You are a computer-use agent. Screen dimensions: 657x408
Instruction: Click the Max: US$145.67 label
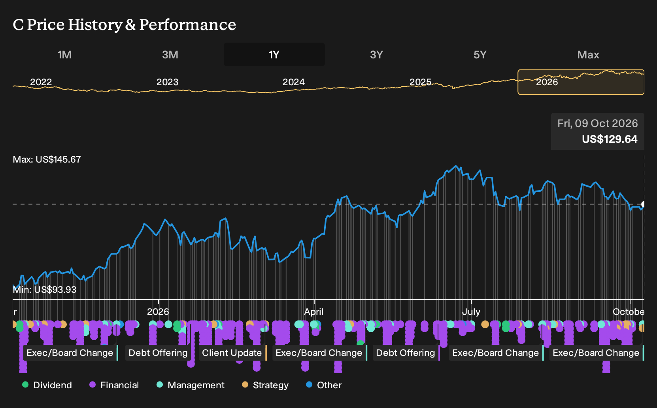click(x=47, y=159)
